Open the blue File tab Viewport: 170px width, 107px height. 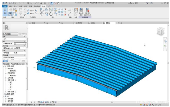click(x=5, y=6)
